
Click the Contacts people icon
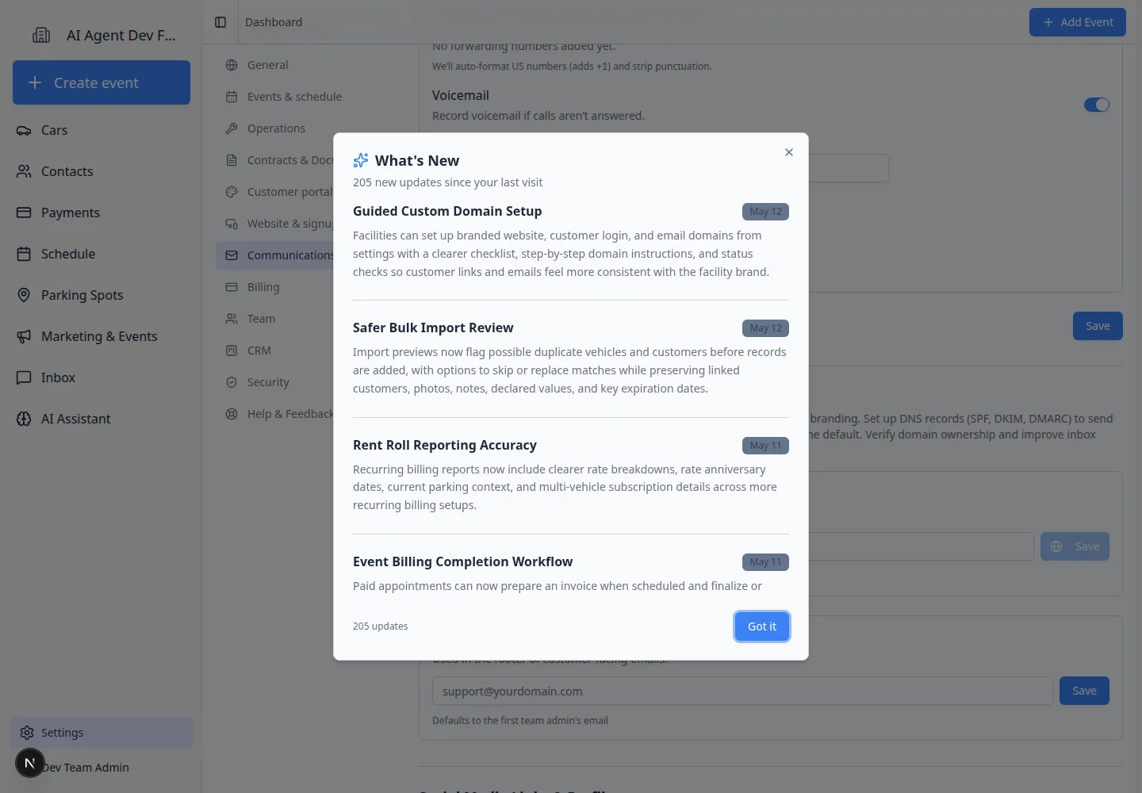coord(24,171)
